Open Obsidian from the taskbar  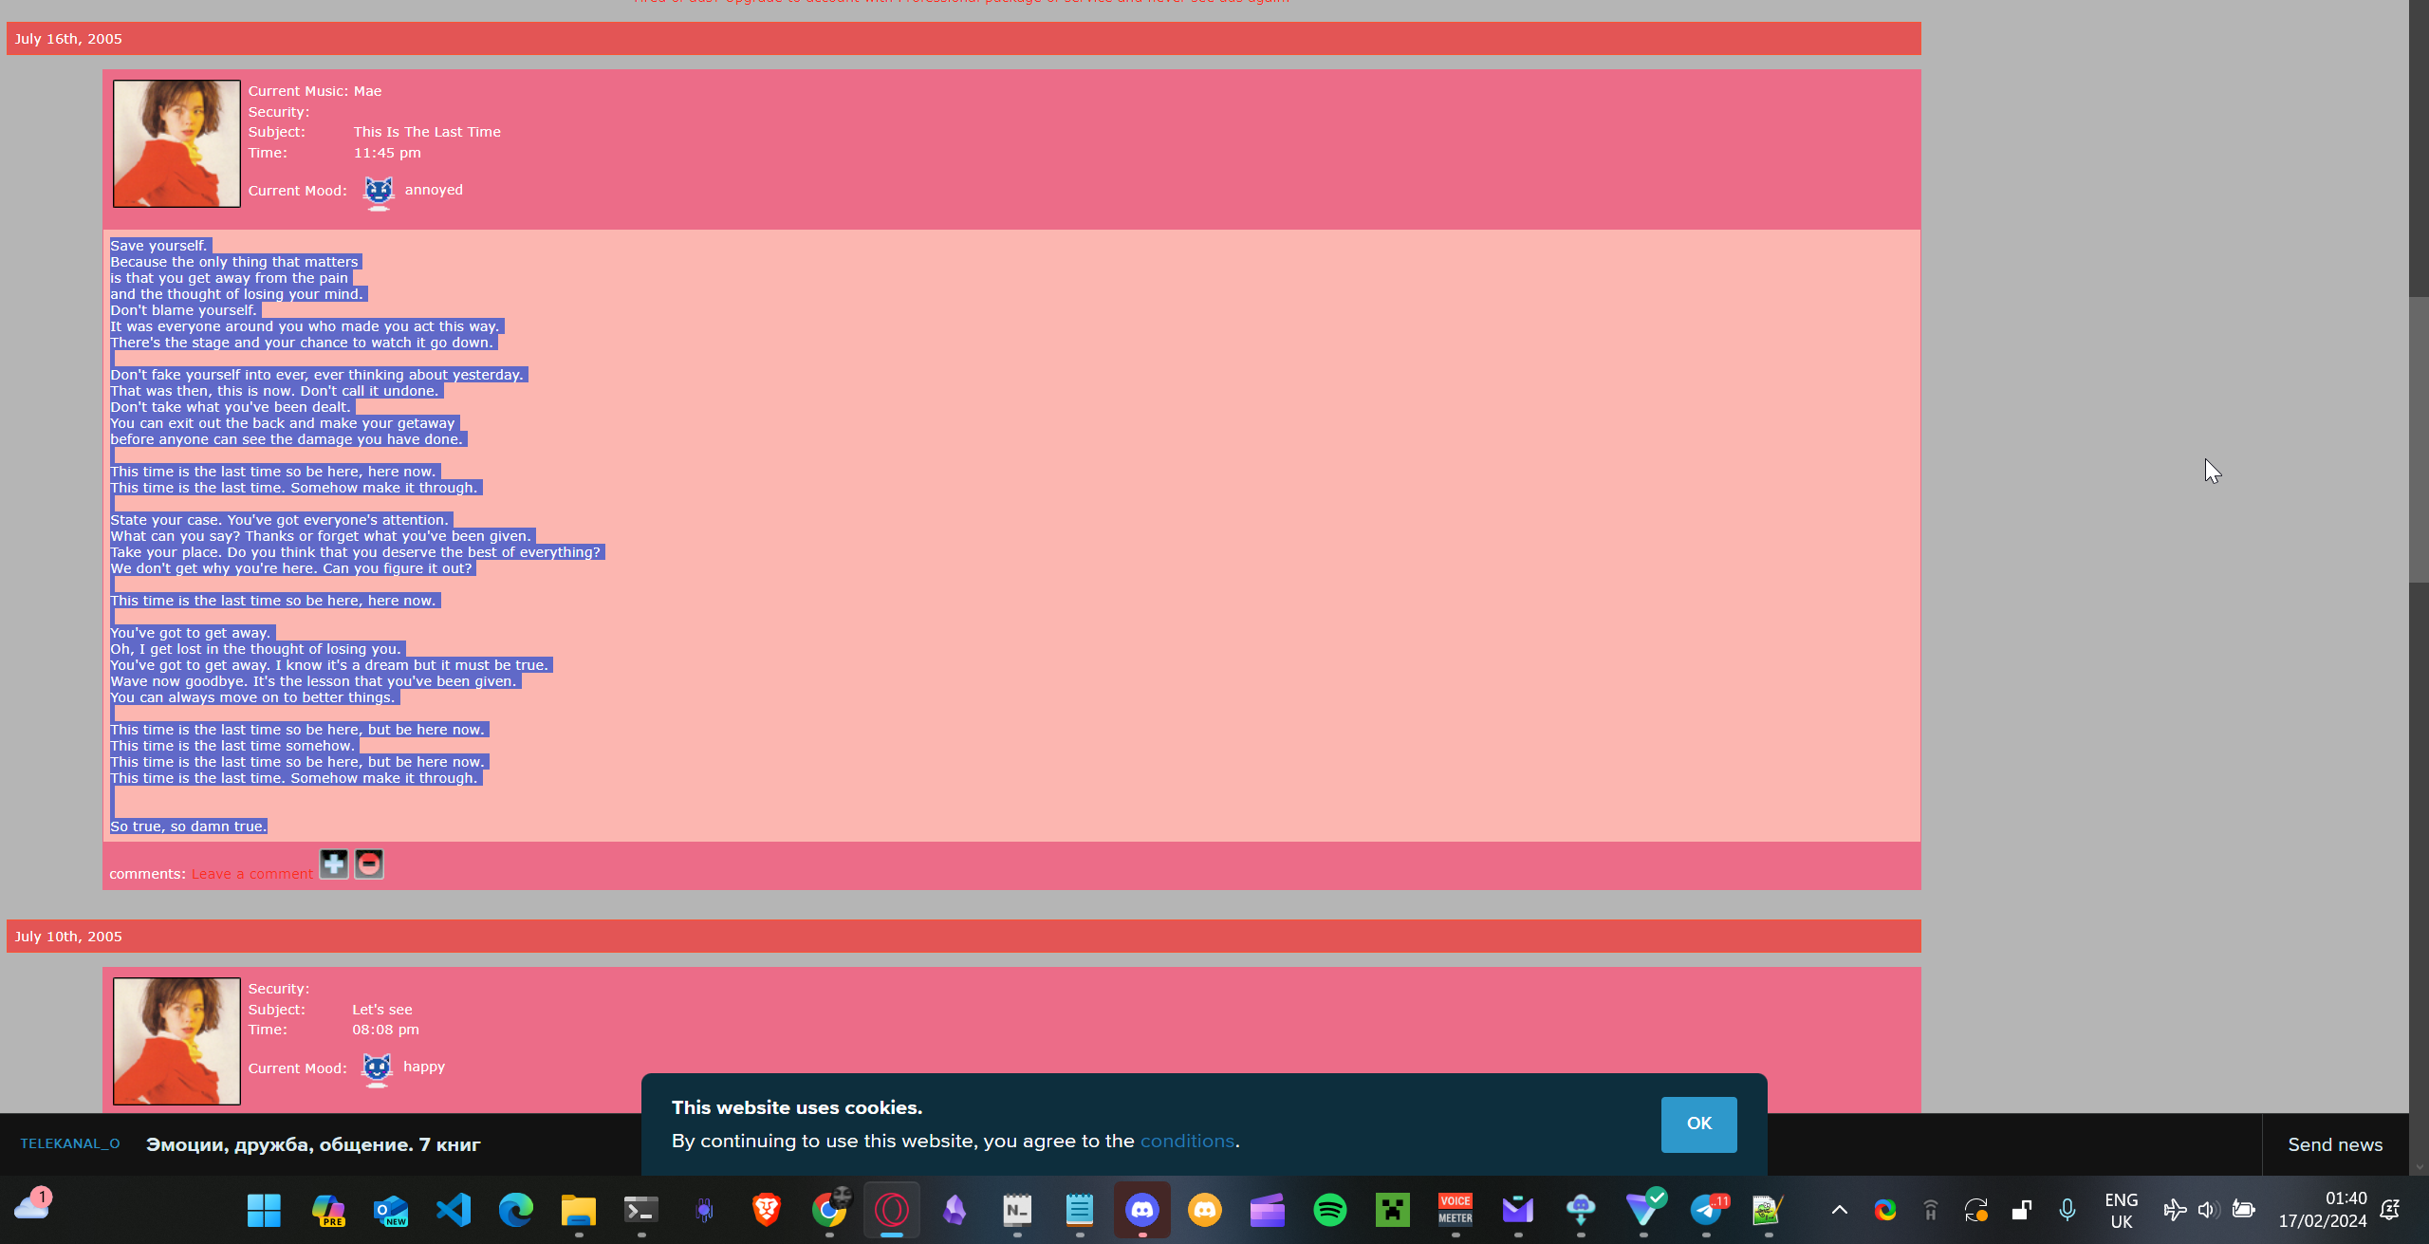[x=955, y=1210]
